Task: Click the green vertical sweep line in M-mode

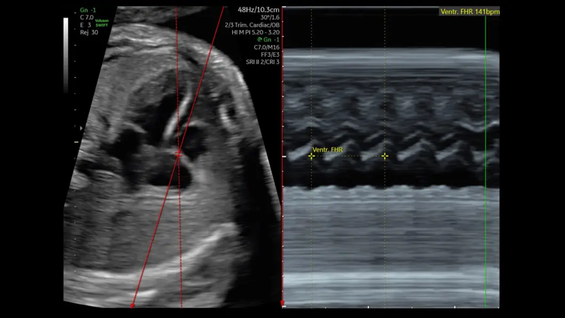Action: tap(486, 160)
